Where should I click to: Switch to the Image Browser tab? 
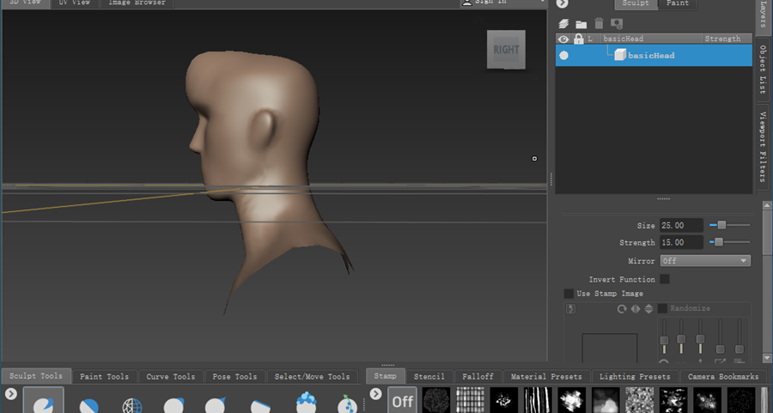(x=137, y=3)
